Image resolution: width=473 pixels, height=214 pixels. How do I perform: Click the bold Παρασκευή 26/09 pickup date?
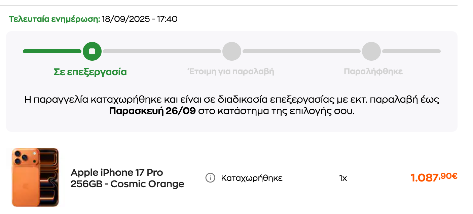(x=152, y=111)
